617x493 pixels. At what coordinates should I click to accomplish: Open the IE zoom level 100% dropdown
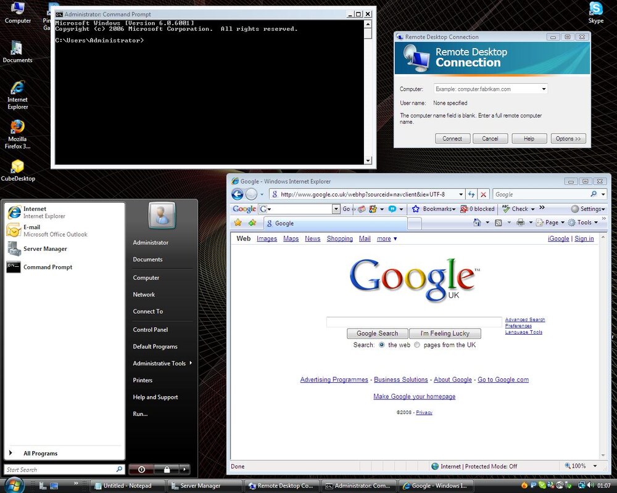(x=595, y=466)
